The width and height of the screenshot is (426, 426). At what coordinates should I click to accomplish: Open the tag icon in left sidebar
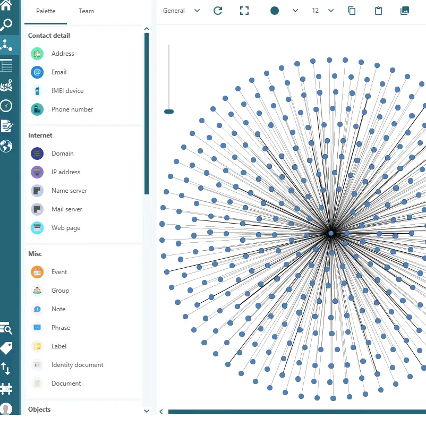click(6, 348)
